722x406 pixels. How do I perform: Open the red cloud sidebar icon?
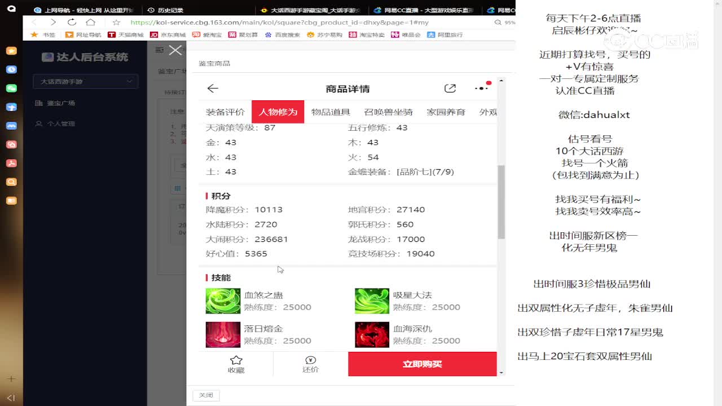11,144
